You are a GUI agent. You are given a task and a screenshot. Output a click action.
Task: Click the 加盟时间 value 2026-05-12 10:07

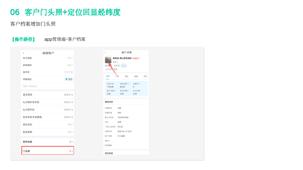click(124, 132)
